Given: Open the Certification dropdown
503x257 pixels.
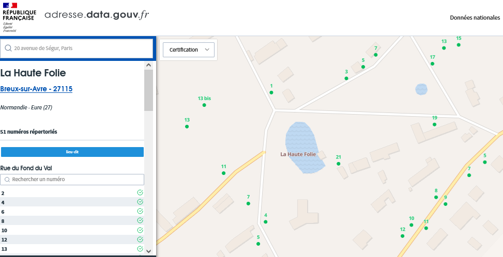Looking at the screenshot, I should tap(189, 50).
